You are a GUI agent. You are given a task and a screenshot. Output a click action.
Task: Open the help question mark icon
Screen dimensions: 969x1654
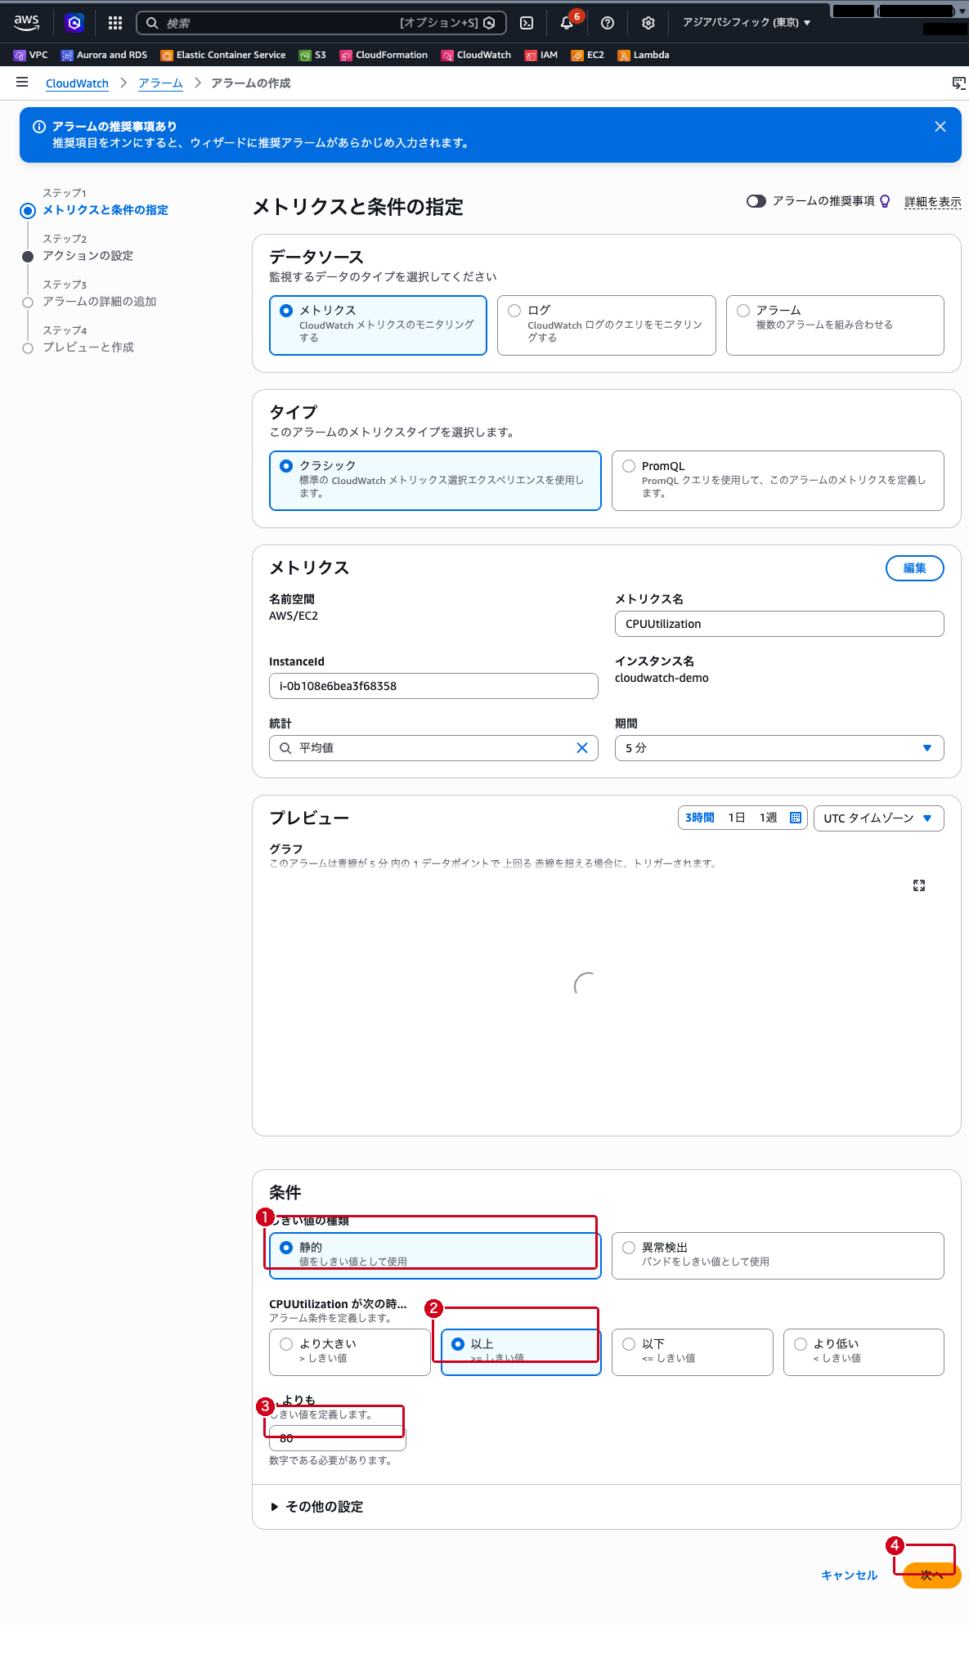click(608, 23)
